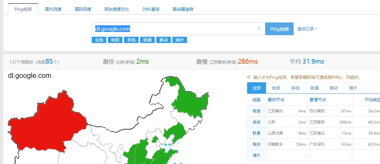Screen dimensions: 380x164
Task: Switch to the Ping检测 tab
Action: [x=23, y=9]
